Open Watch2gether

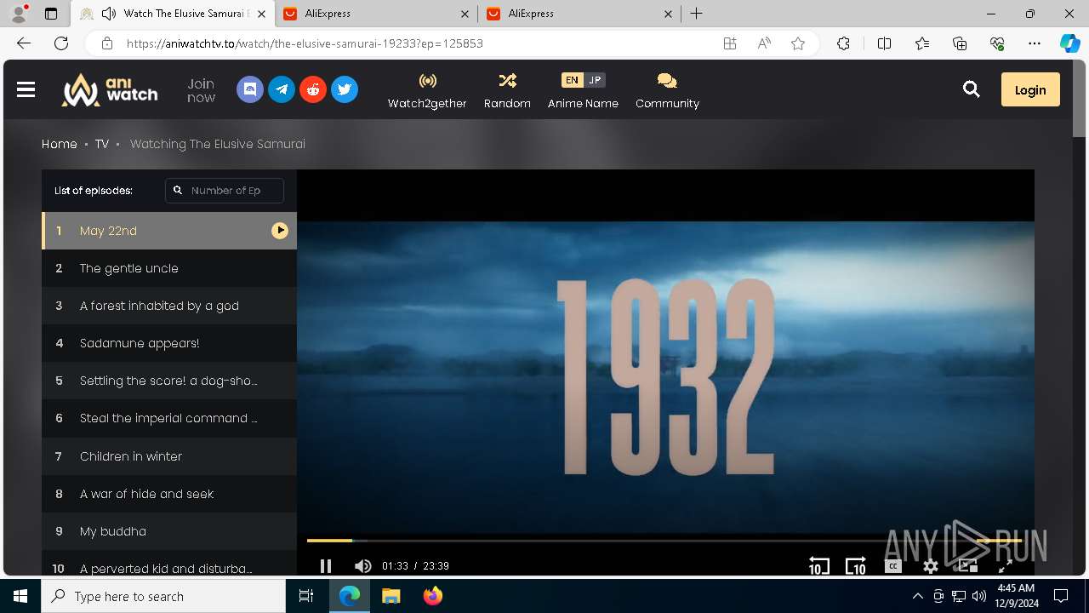(x=427, y=90)
